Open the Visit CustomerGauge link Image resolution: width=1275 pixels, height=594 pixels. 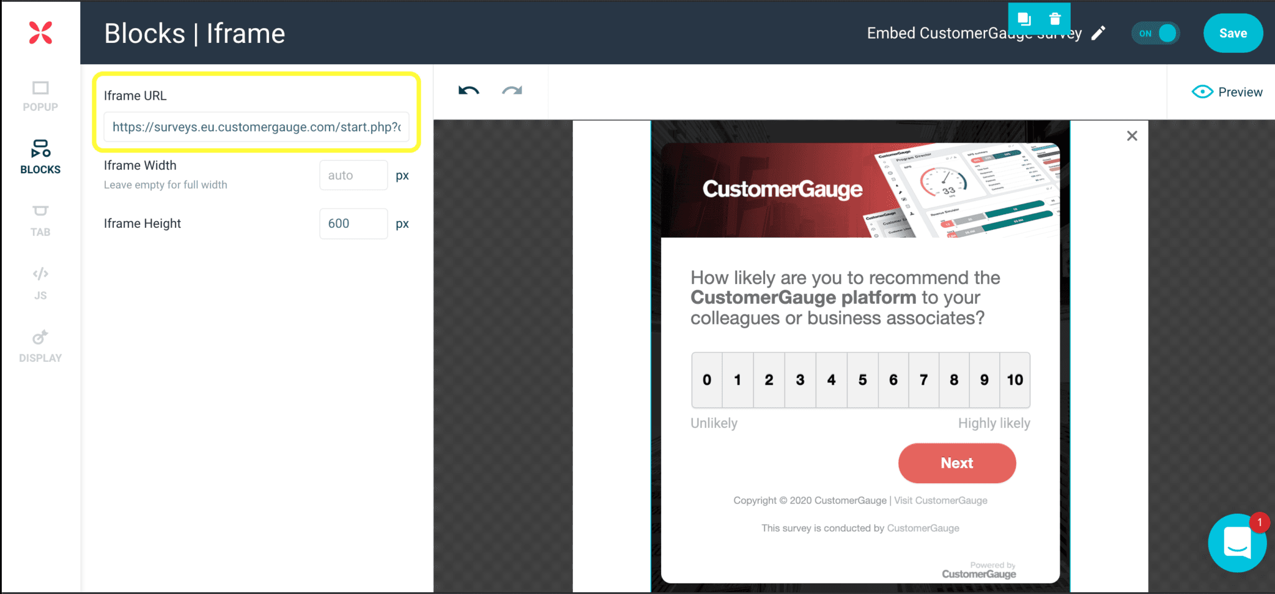941,501
